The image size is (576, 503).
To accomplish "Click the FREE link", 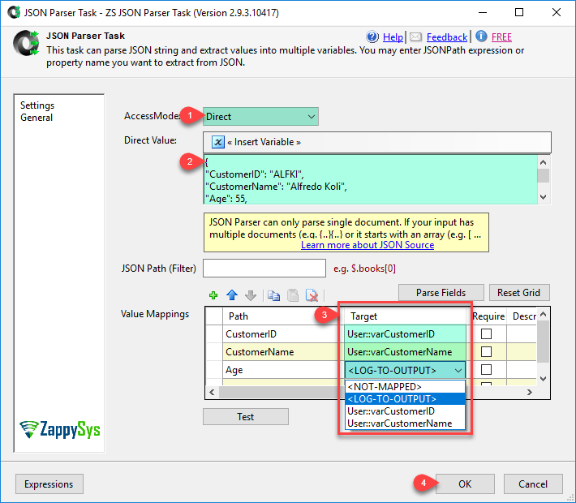I will pos(501,37).
